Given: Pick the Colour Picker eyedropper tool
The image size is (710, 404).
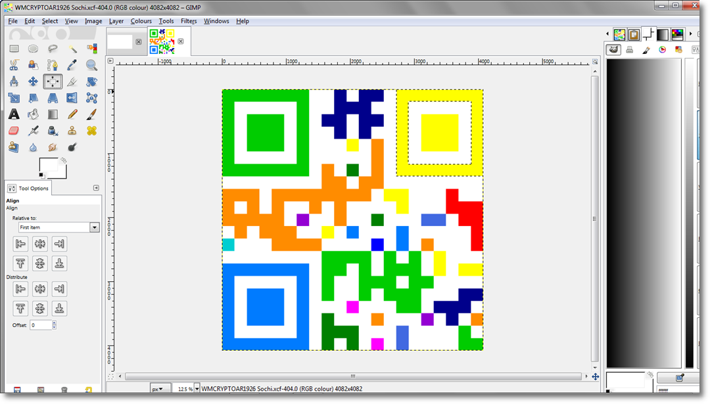Looking at the screenshot, I should point(72,65).
